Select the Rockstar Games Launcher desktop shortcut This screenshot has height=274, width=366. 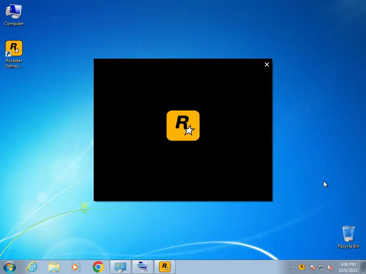pos(14,55)
